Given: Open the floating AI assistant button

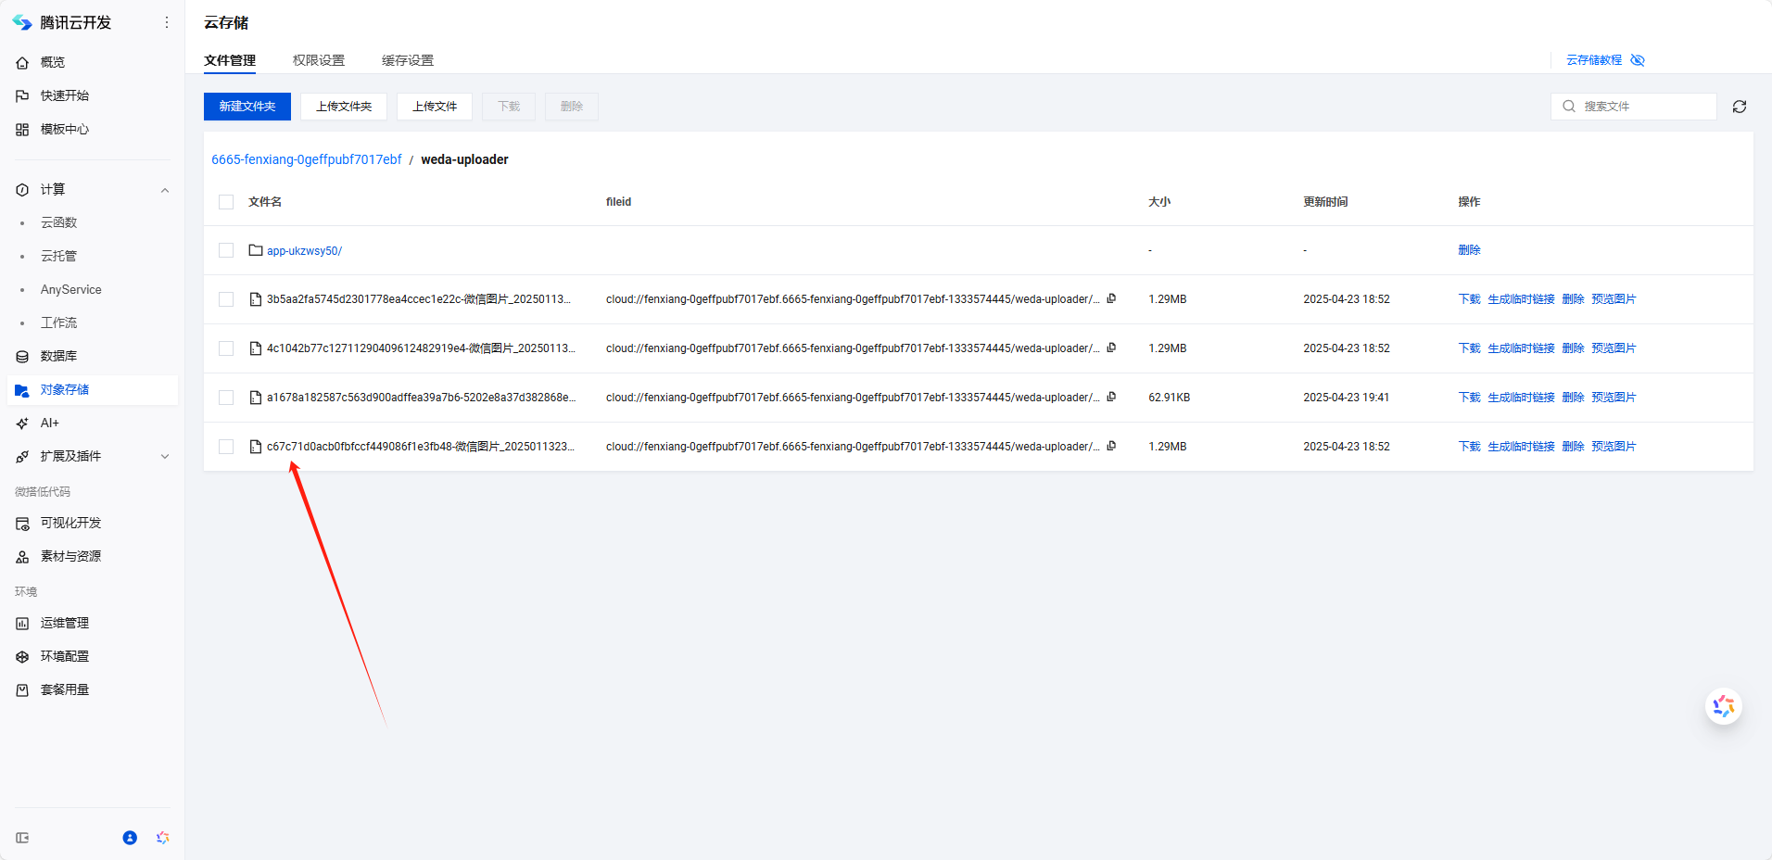Looking at the screenshot, I should (1724, 706).
